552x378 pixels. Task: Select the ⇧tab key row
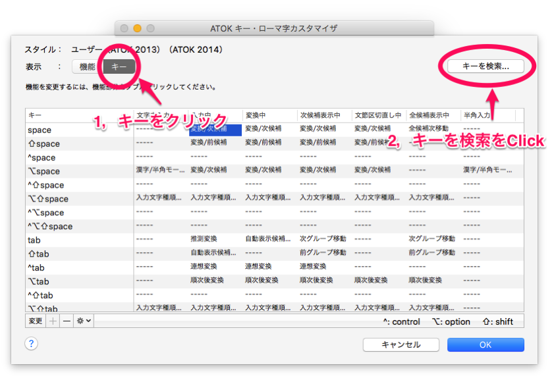coord(275,254)
